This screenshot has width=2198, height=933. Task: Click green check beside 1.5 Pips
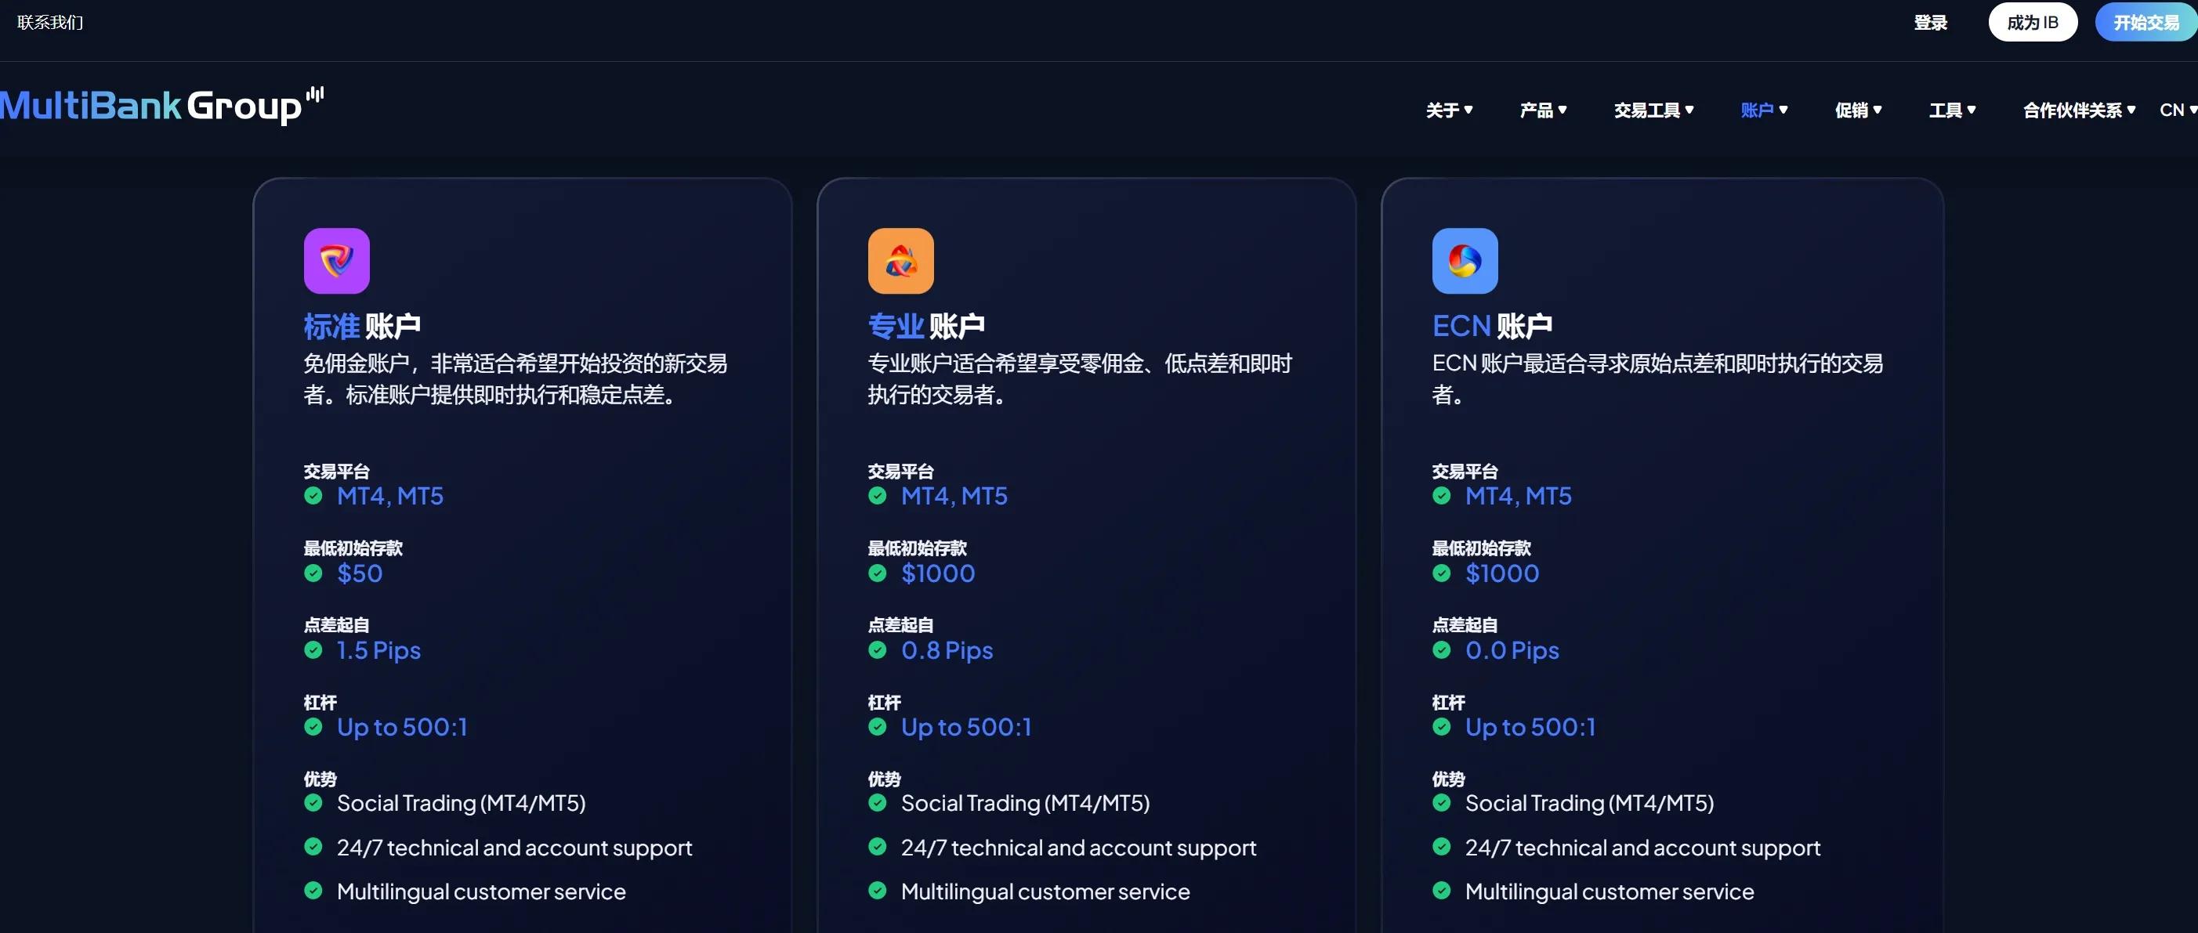coord(313,650)
